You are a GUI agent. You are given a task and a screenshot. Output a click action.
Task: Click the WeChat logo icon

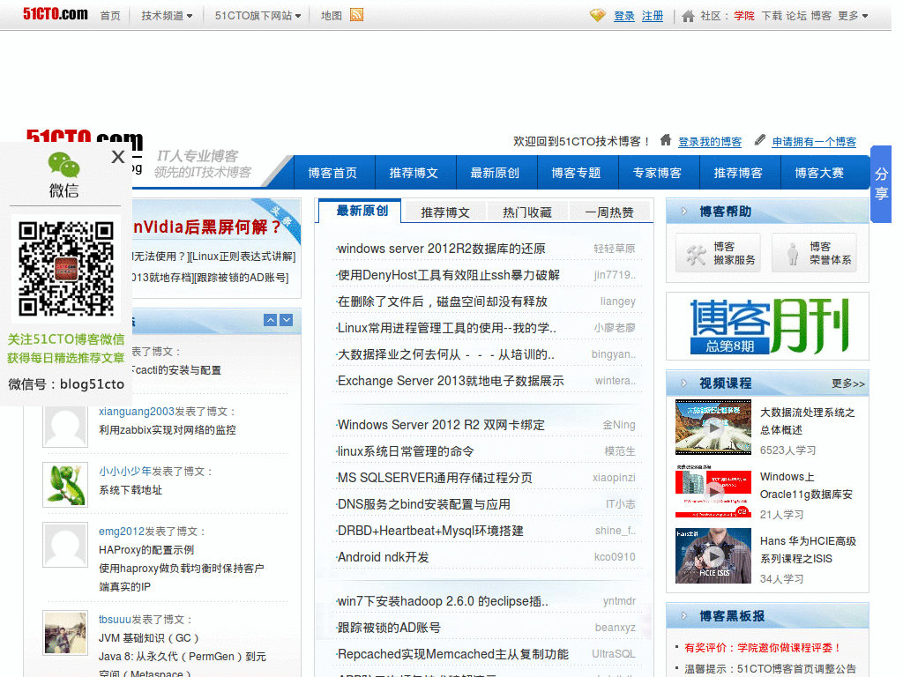(63, 165)
